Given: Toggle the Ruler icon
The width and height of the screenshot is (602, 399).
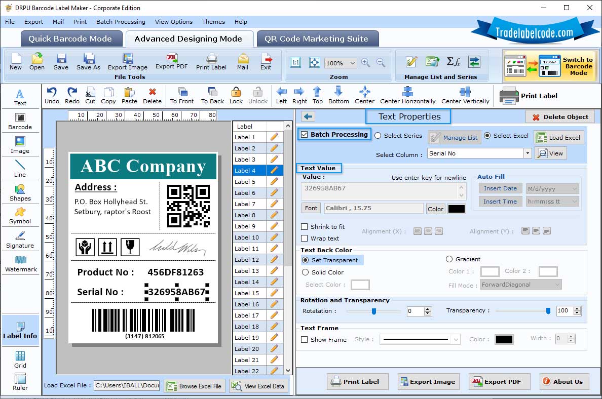Looking at the screenshot, I should tap(20, 382).
